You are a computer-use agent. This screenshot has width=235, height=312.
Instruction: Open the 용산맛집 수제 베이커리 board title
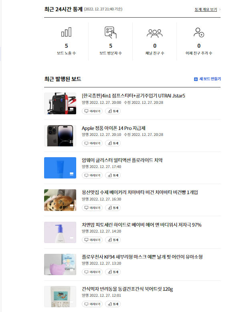(140, 192)
